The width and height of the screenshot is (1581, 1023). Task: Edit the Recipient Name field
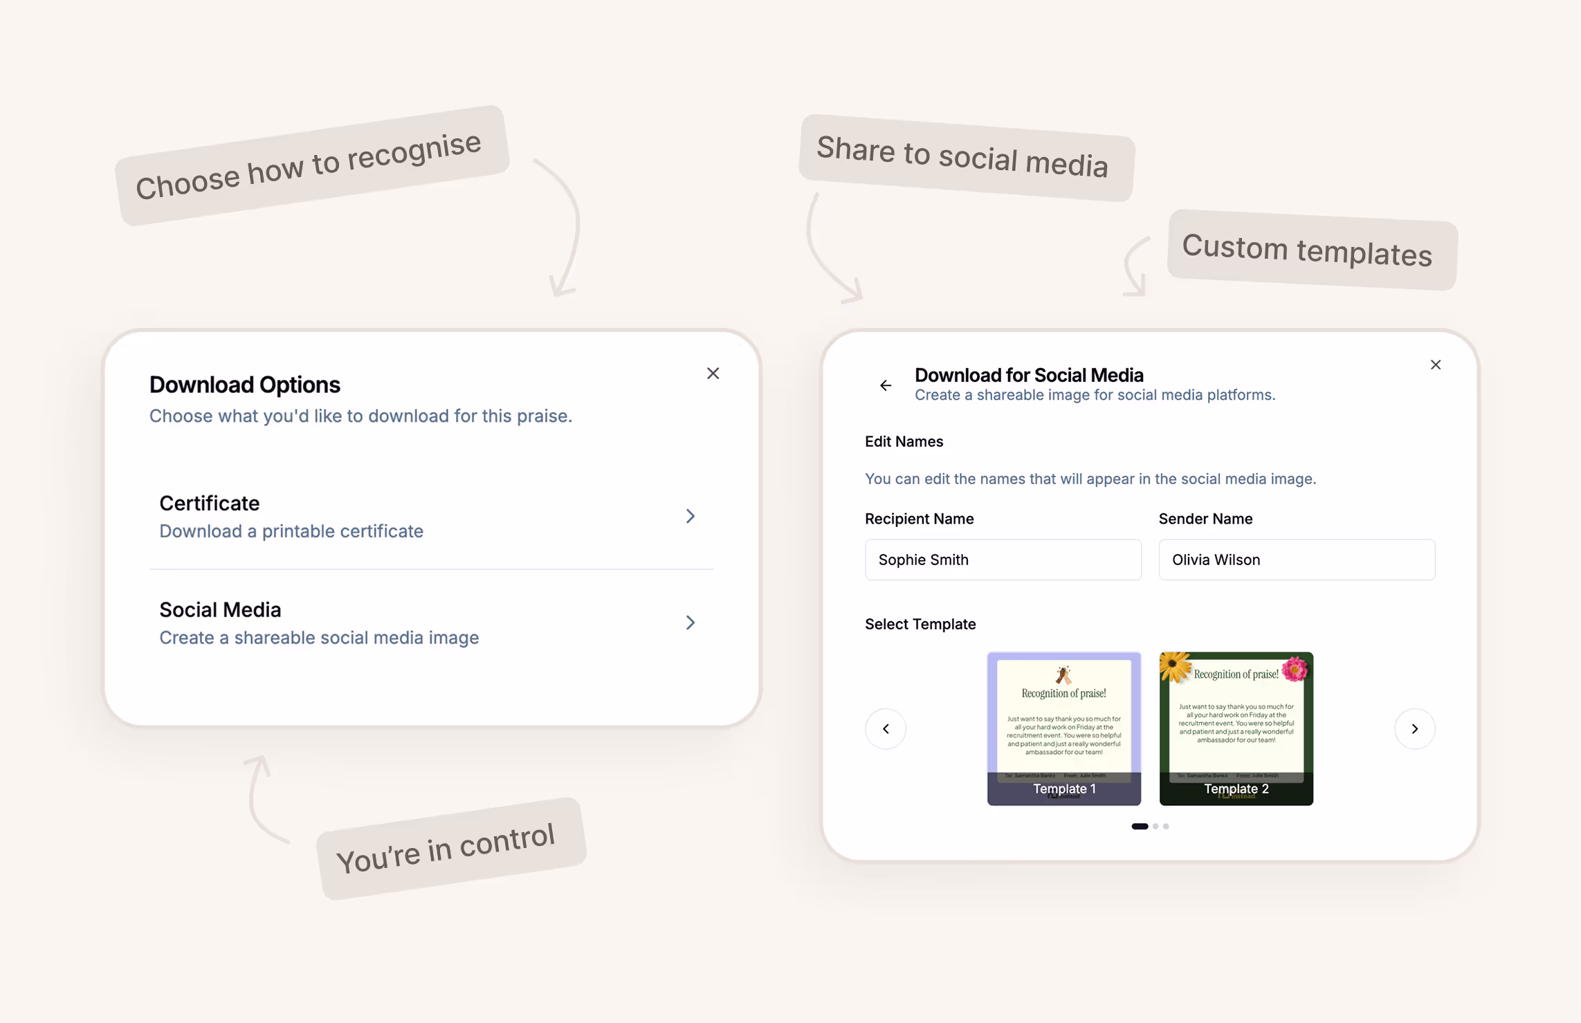(x=1003, y=560)
